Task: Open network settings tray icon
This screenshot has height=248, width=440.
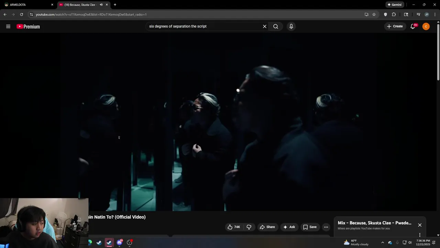Action: [x=405, y=242]
